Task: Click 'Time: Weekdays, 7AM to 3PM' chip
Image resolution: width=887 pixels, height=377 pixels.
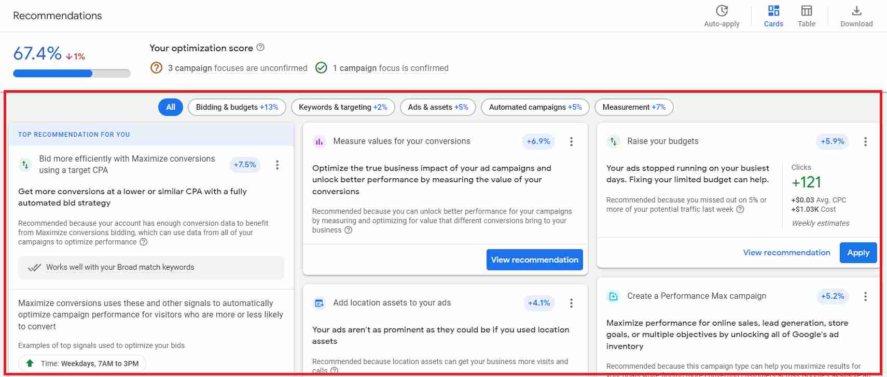Action: 82,364
